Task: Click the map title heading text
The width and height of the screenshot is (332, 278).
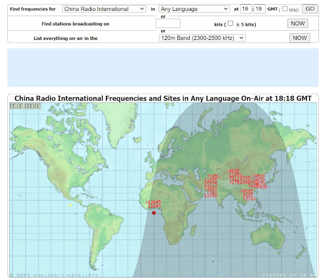Action: 163,99
